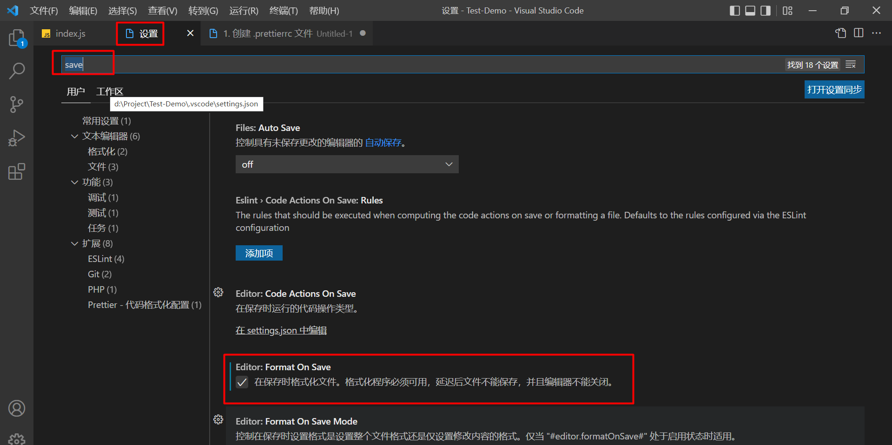Image resolution: width=892 pixels, height=445 pixels.
Task: Click the 打开设置同步 button
Action: click(x=834, y=90)
